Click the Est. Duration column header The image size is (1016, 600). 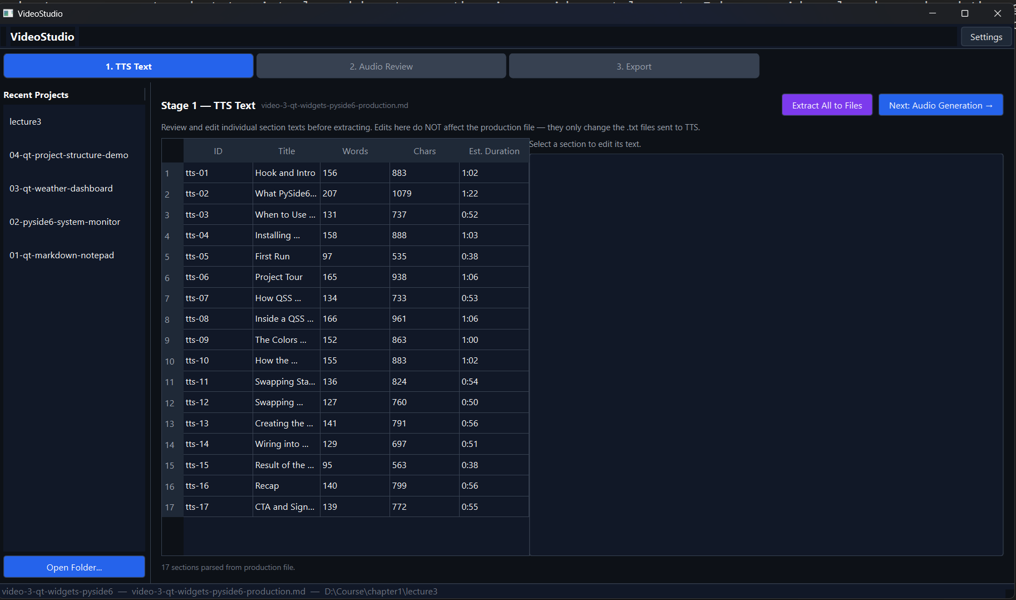[494, 150]
